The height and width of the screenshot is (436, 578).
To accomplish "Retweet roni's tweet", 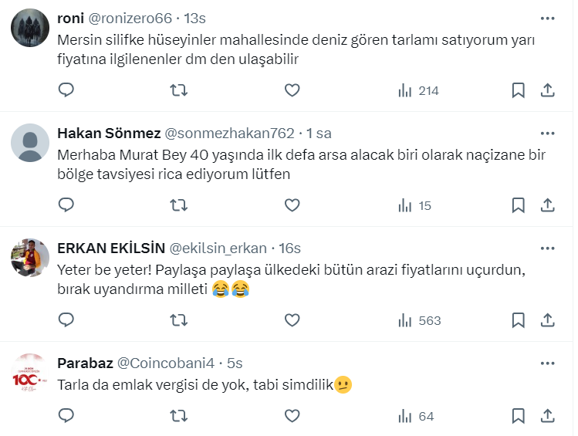I will click(178, 90).
